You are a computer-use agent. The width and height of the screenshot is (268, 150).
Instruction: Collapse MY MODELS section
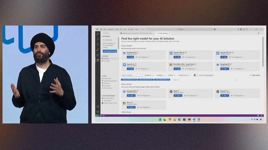[x=106, y=36]
